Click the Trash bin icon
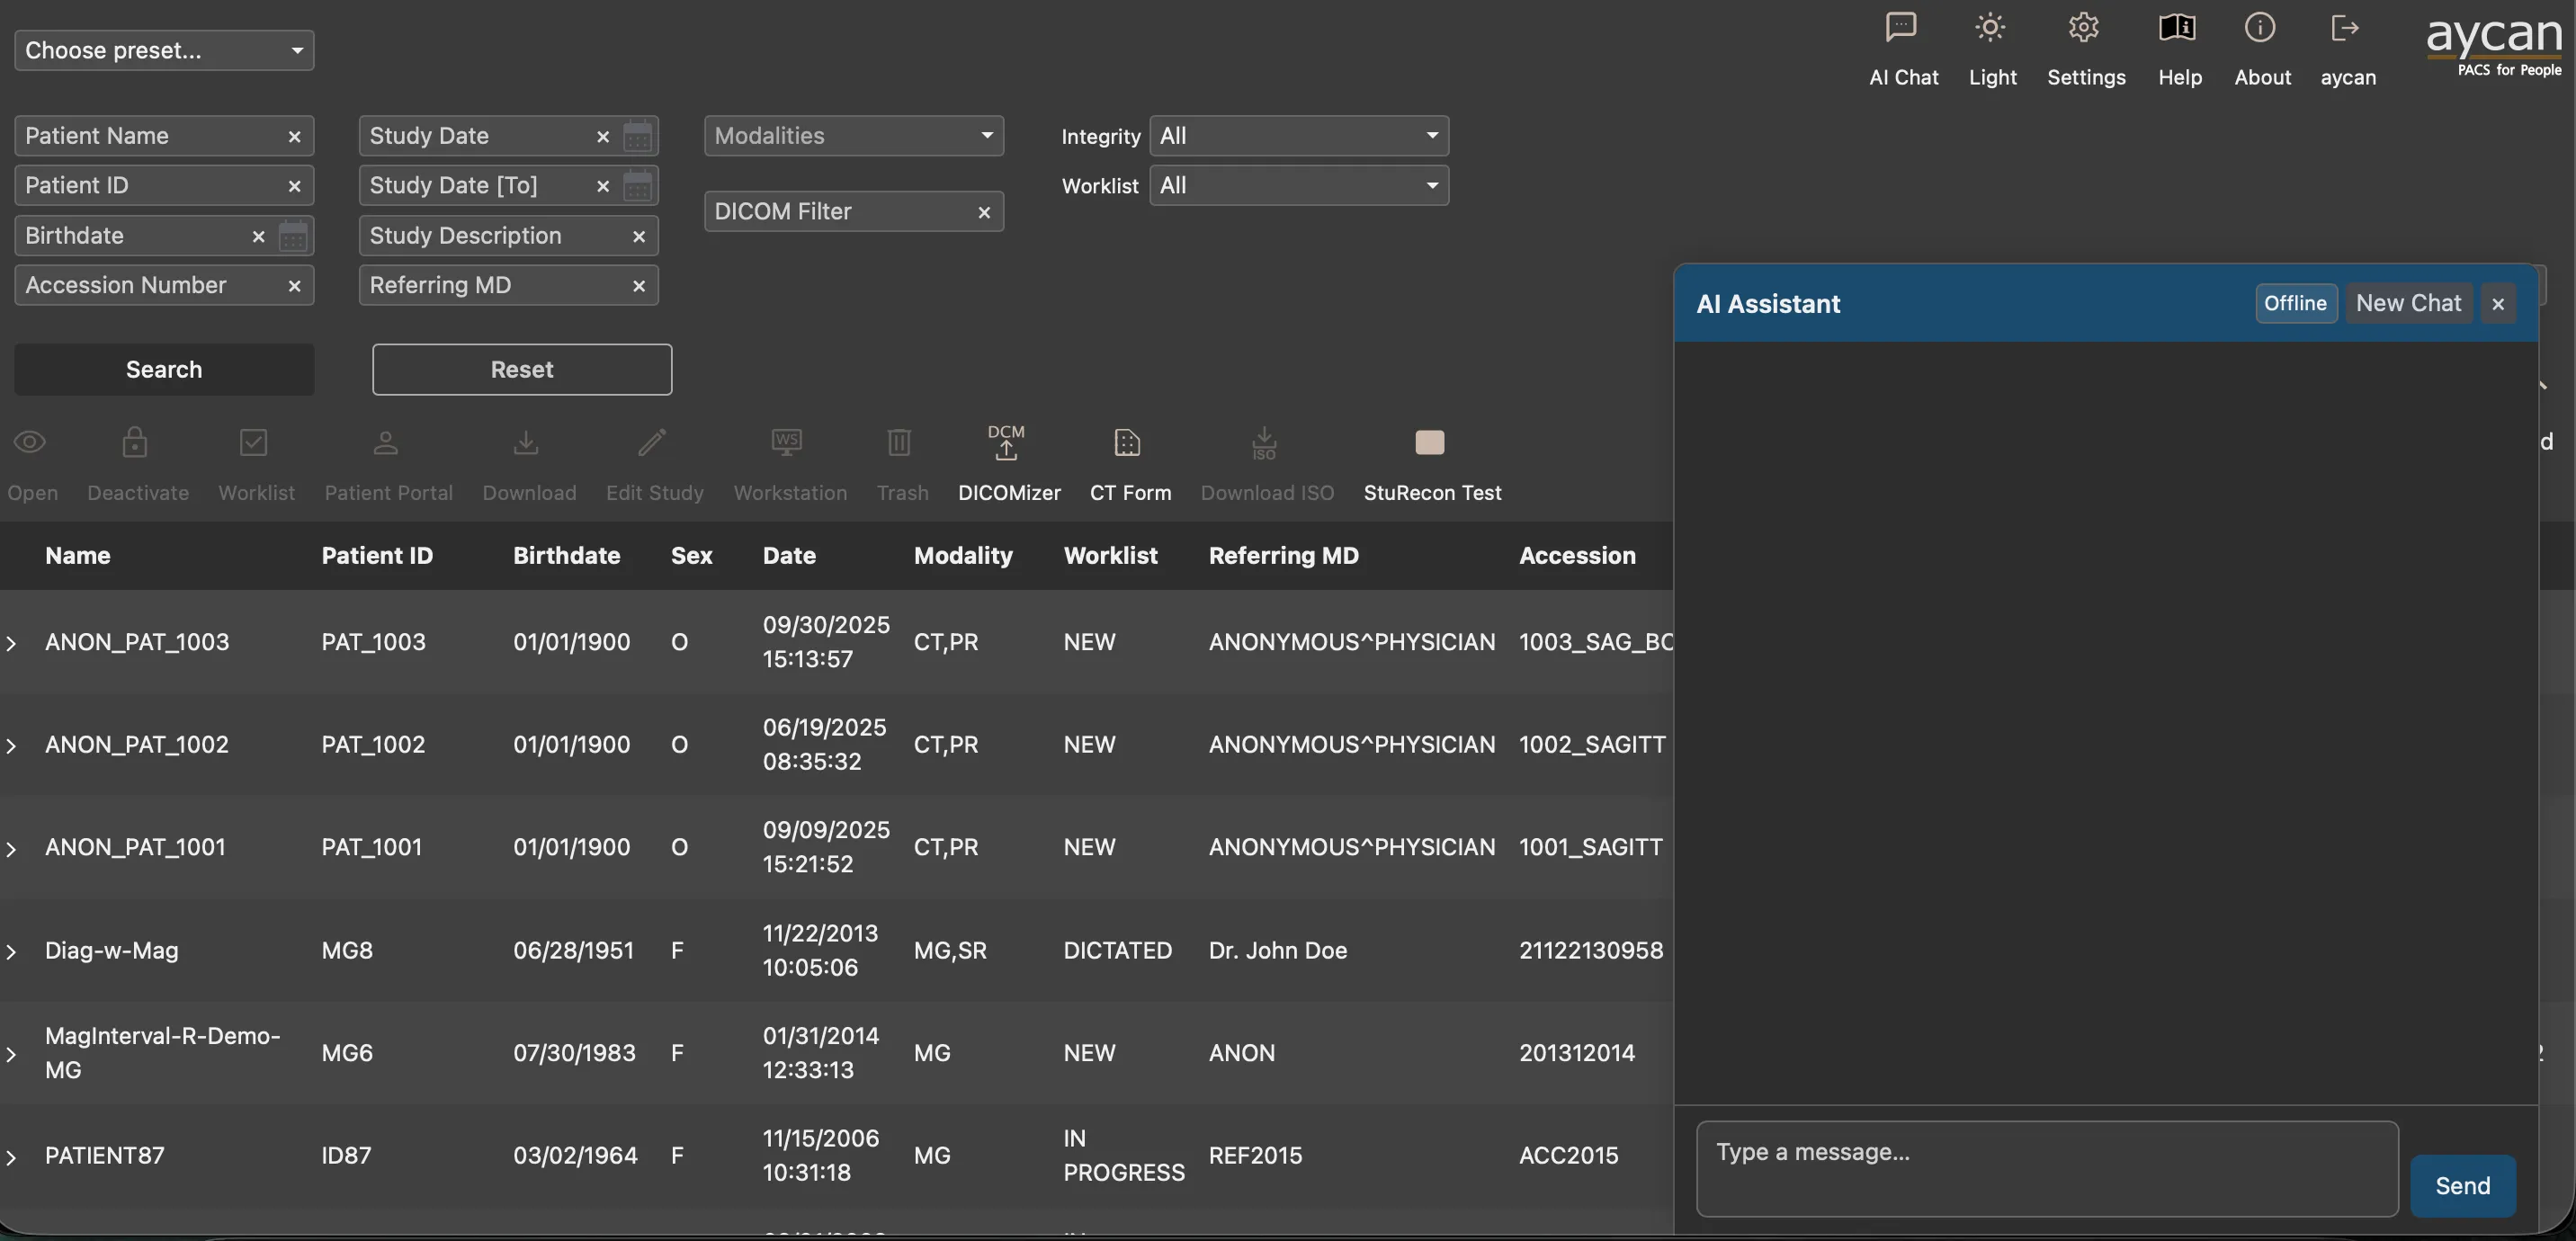The image size is (2576, 1241). click(899, 442)
